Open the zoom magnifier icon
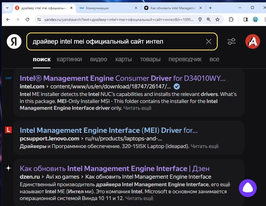Screen dimensions: 266x206 209,20
